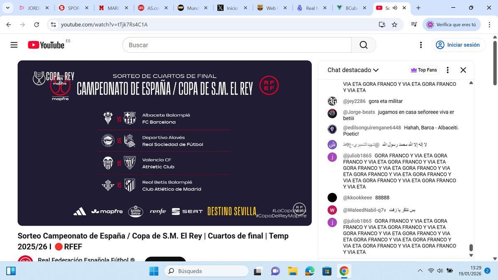Mute the playing YouTube tab

[x=395, y=7]
